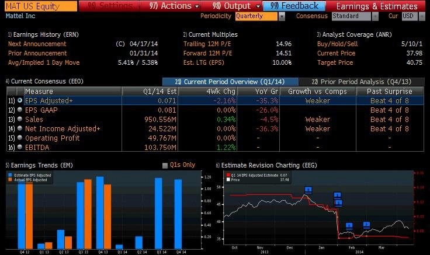The width and height of the screenshot is (430, 255).
Task: Click the Q3 14 estimate bar
Action: 158,214
